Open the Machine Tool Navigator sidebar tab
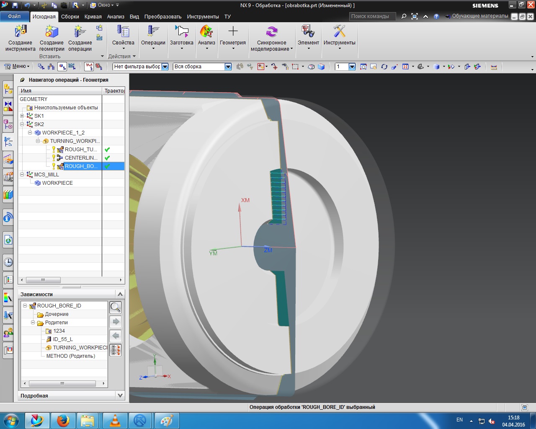 tap(8, 177)
